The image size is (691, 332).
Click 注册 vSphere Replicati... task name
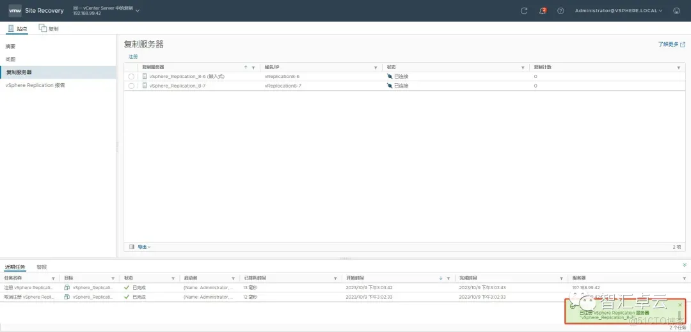[29, 287]
